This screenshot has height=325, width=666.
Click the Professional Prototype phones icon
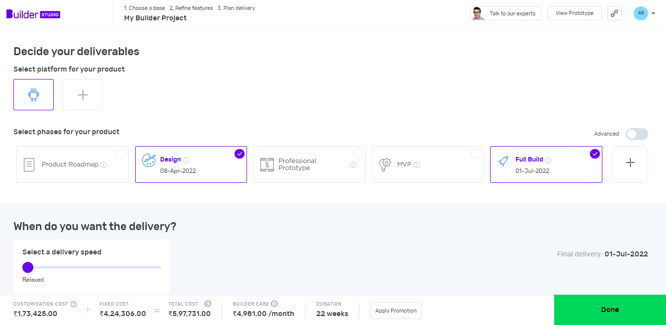pyautogui.click(x=267, y=164)
